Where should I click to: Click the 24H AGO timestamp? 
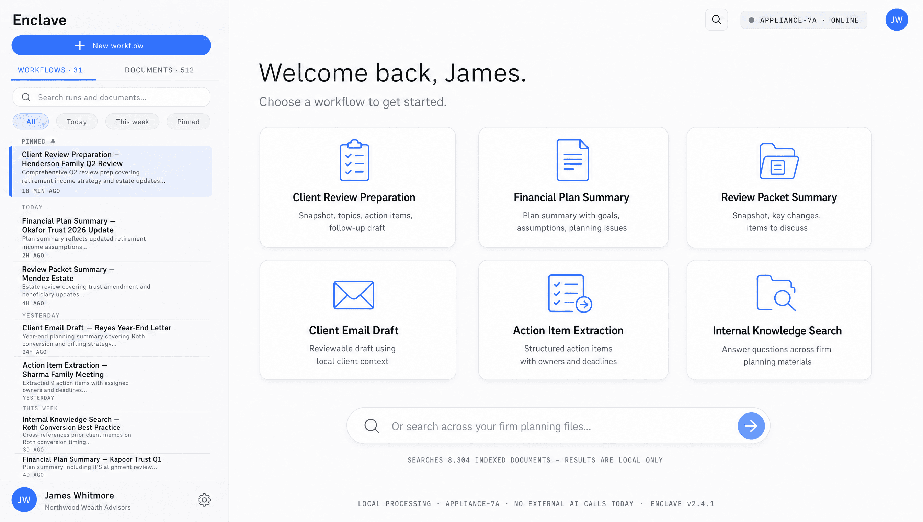(34, 352)
